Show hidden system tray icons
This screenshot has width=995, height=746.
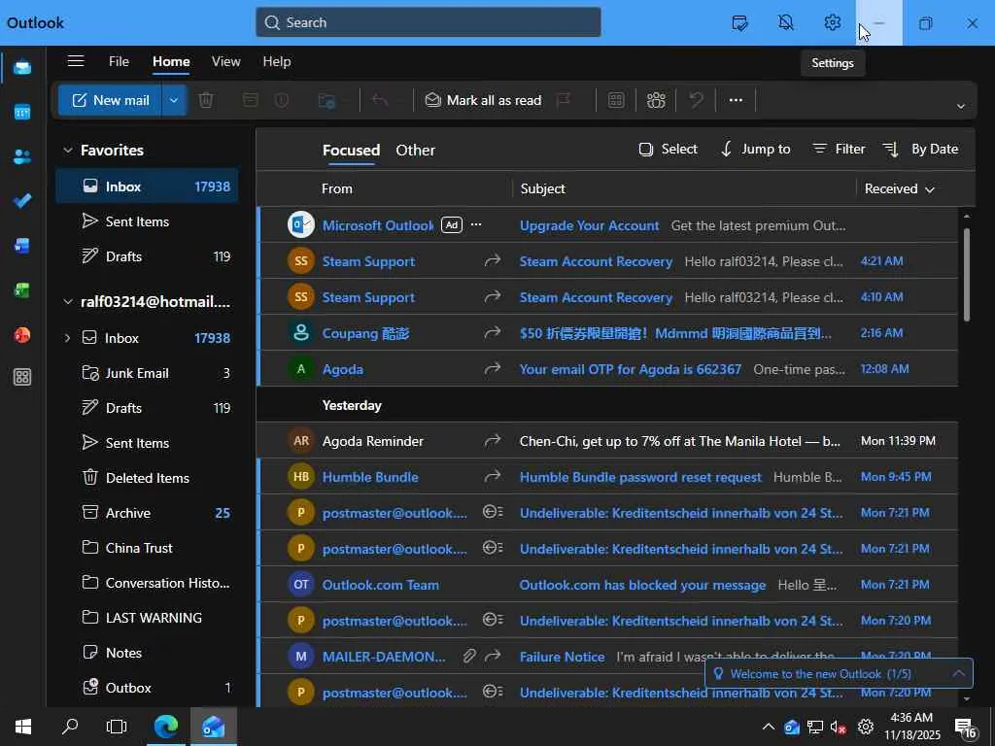(x=768, y=727)
